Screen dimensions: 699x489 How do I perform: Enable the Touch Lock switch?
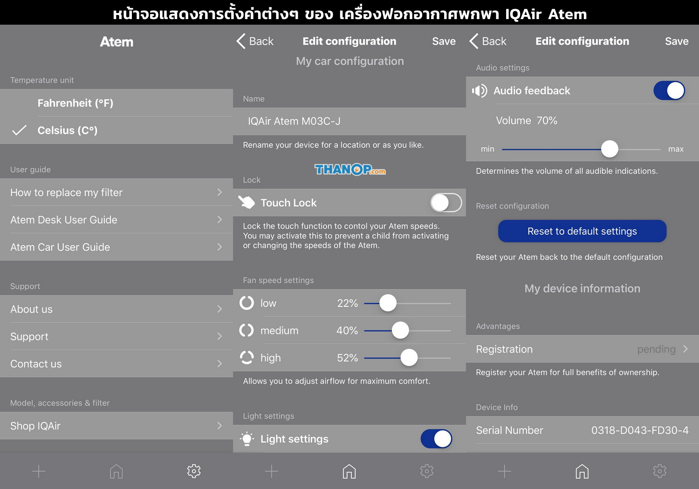pos(446,203)
